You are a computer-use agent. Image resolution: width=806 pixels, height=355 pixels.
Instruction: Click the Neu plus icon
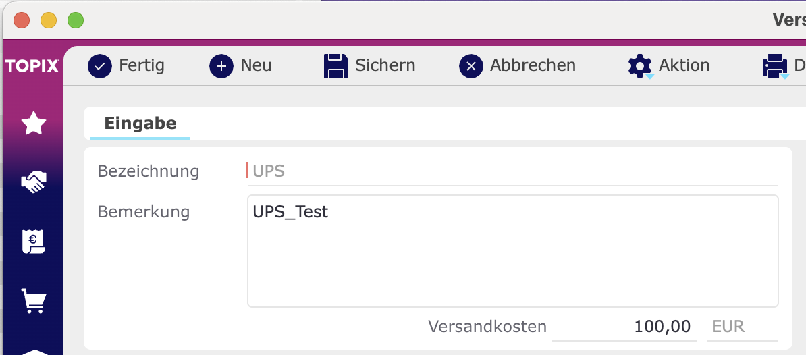coord(221,65)
